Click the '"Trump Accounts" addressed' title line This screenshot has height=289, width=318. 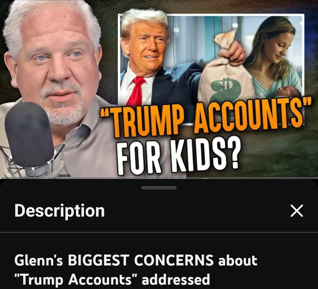coord(112,280)
